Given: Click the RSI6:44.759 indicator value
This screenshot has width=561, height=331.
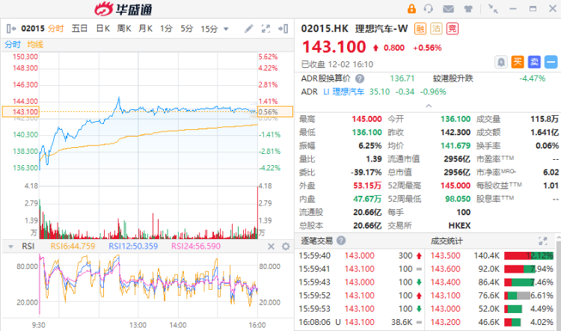Looking at the screenshot, I should click(x=73, y=247).
